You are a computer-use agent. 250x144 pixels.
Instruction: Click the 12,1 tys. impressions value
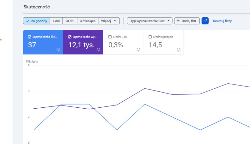82,45
